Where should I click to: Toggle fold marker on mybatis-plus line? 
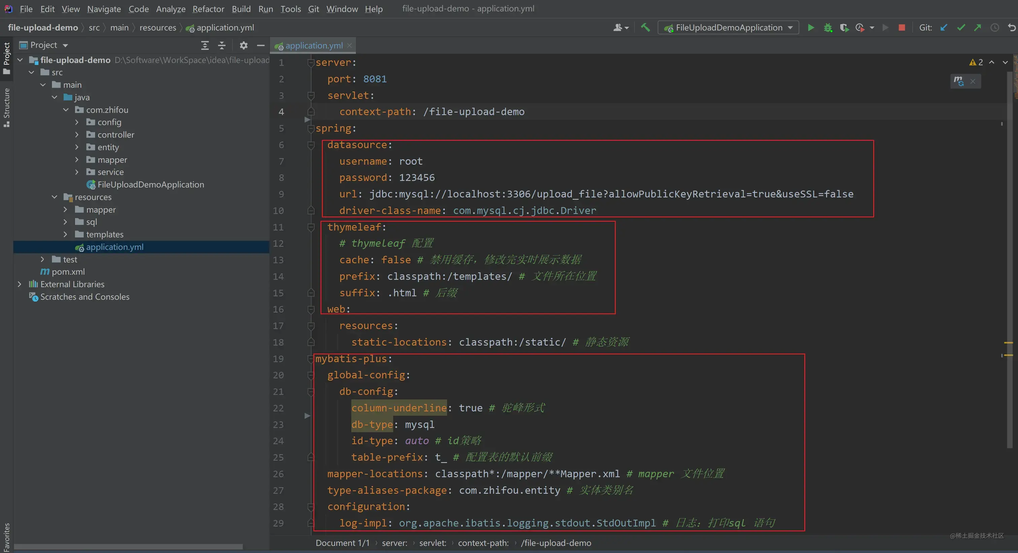coord(311,359)
